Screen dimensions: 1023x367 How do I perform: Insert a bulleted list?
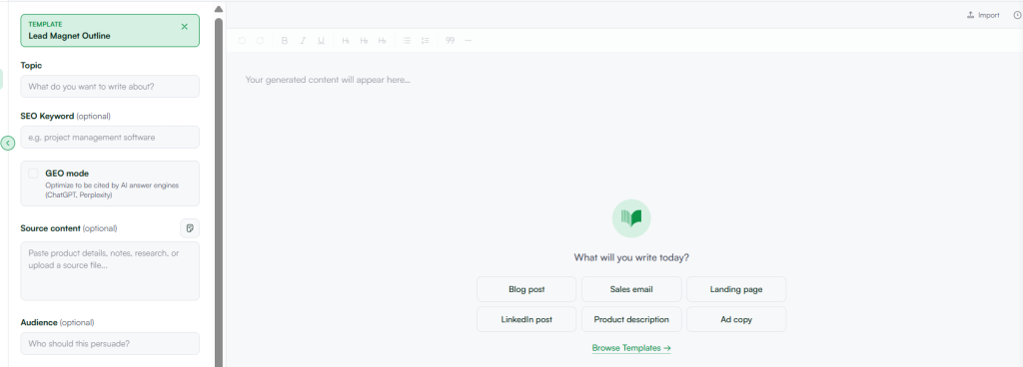[408, 40]
